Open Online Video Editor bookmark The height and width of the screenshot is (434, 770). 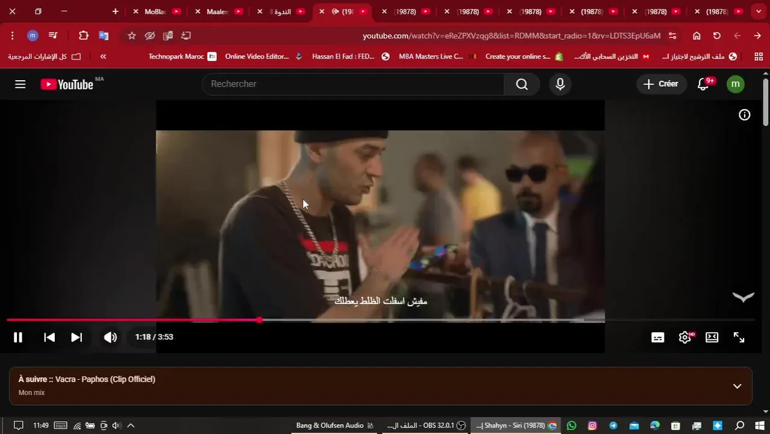pos(264,57)
